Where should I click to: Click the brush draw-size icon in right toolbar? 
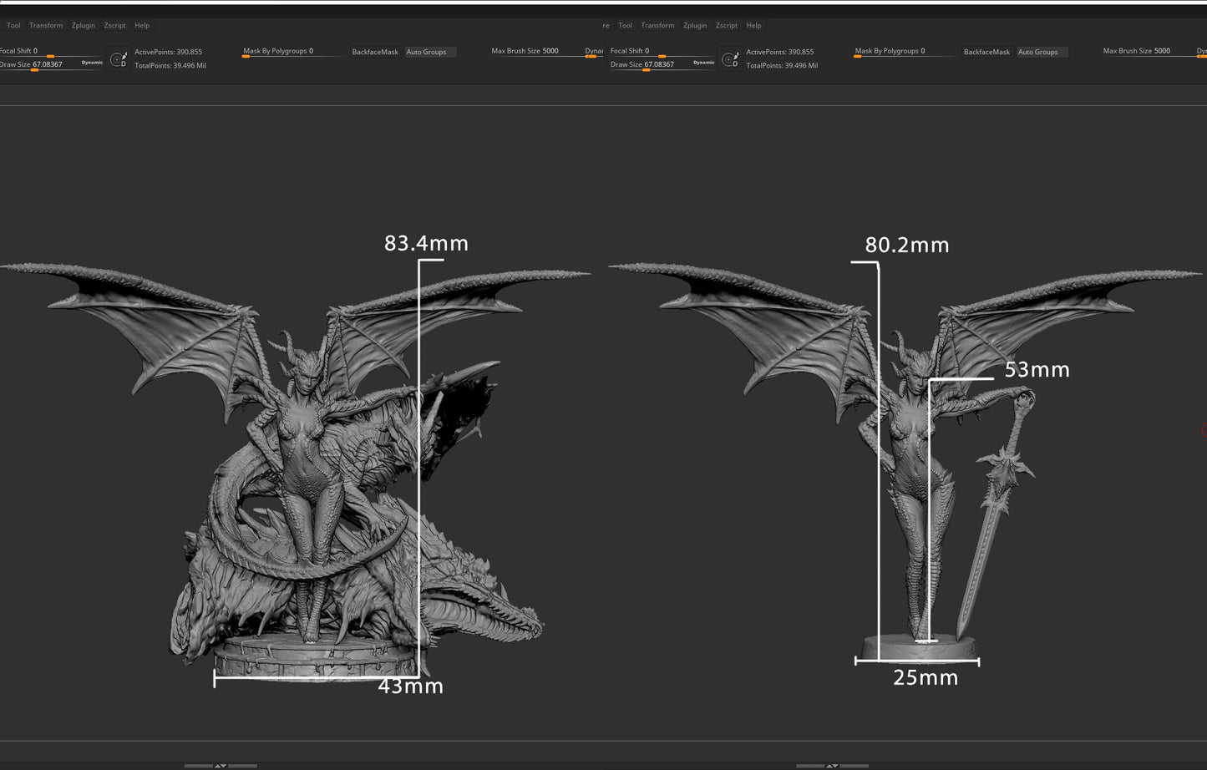click(x=731, y=59)
